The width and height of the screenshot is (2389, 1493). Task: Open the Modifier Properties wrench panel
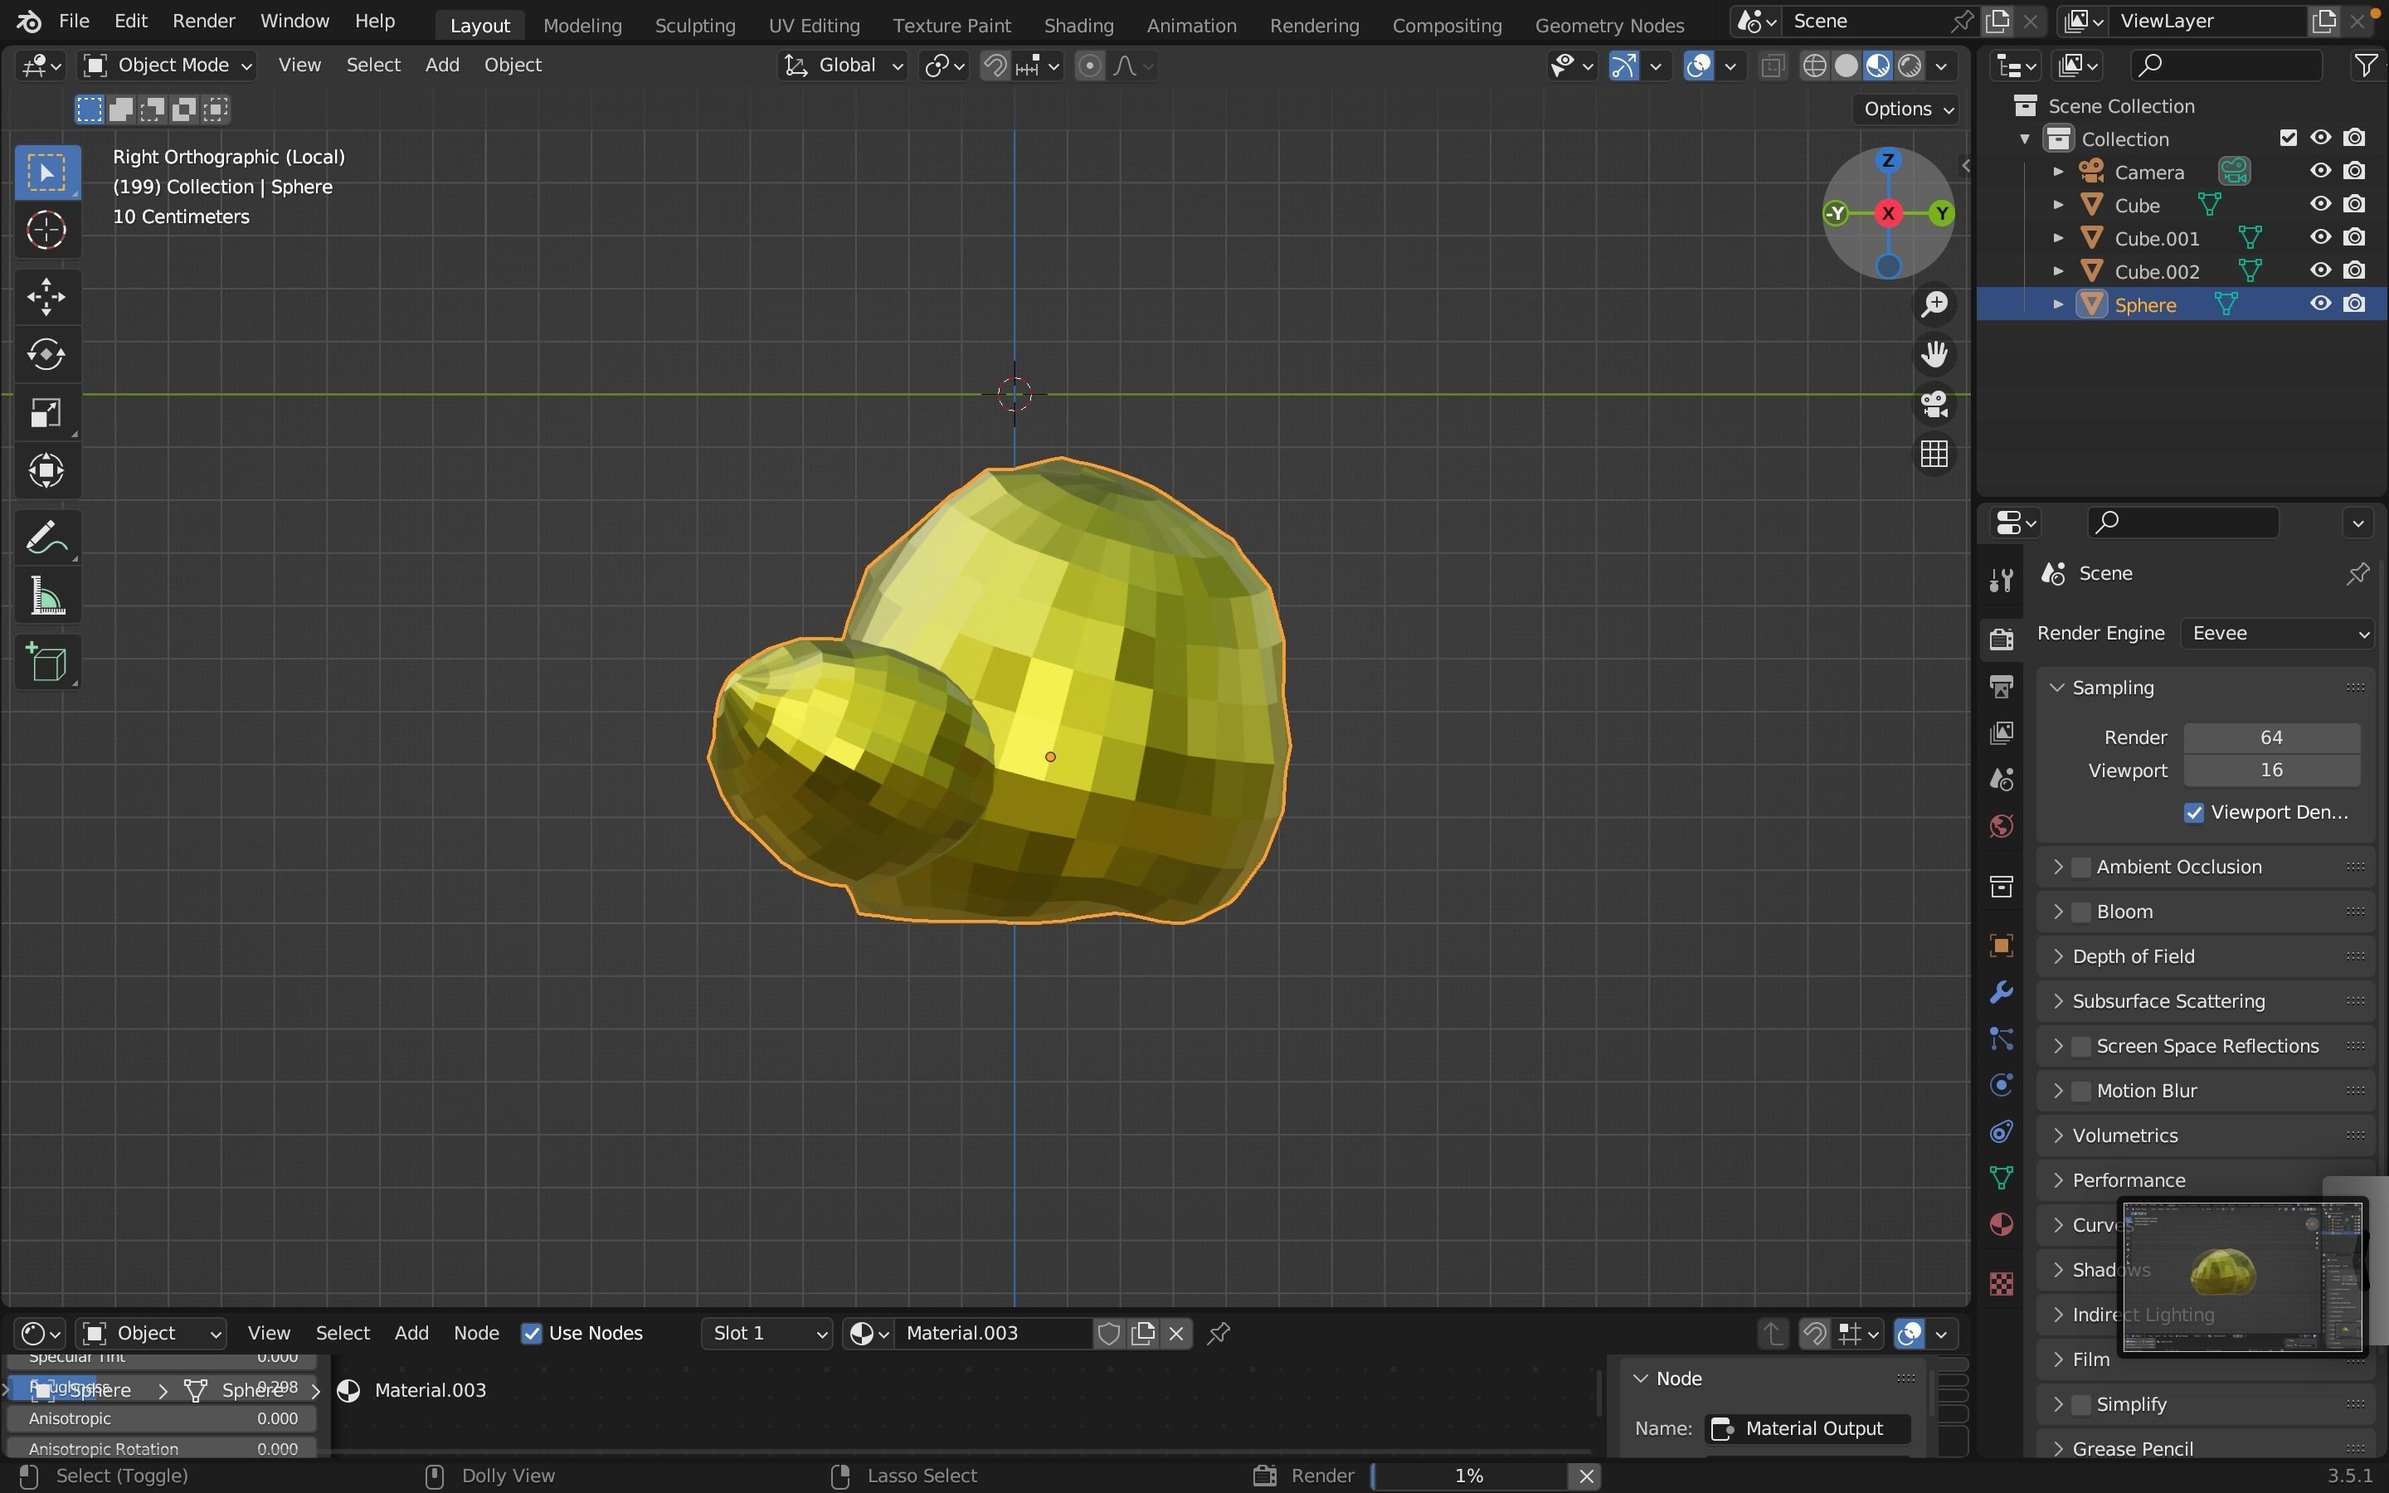(x=2001, y=992)
